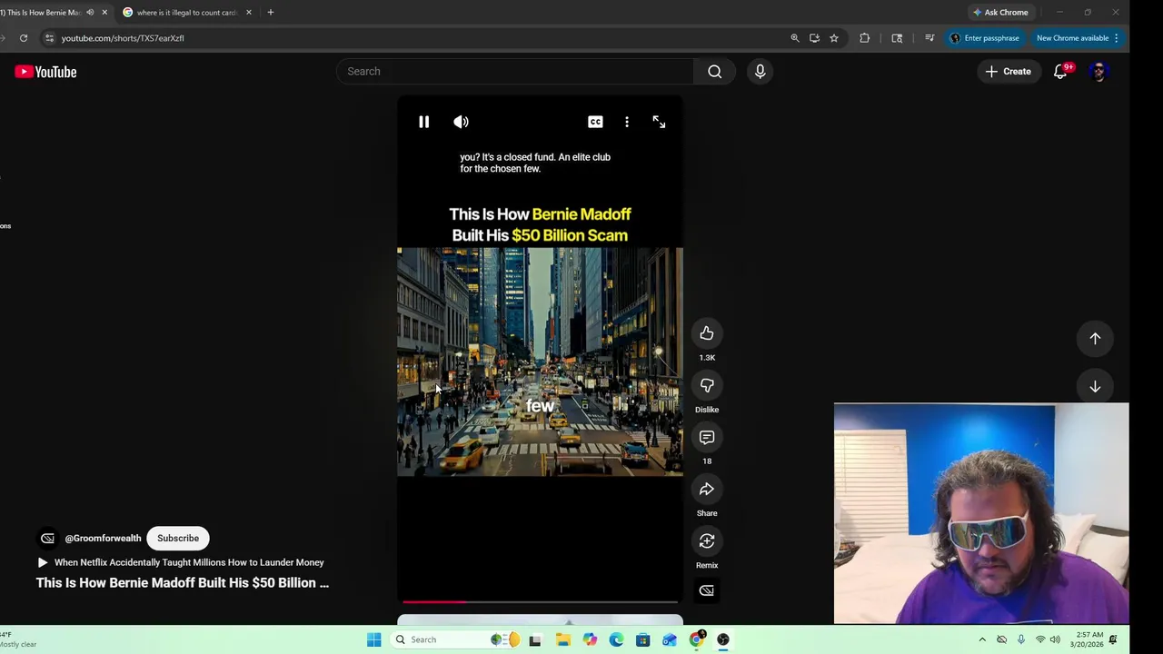Open Outlook from the taskbar
Screen dimensions: 1163x654
(670, 639)
